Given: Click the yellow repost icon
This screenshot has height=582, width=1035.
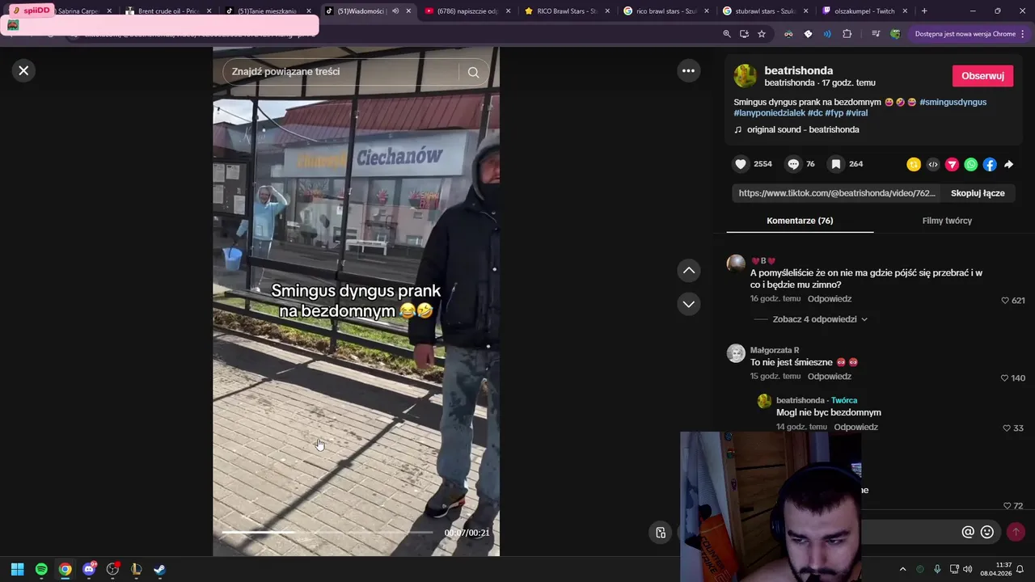Looking at the screenshot, I should point(914,164).
